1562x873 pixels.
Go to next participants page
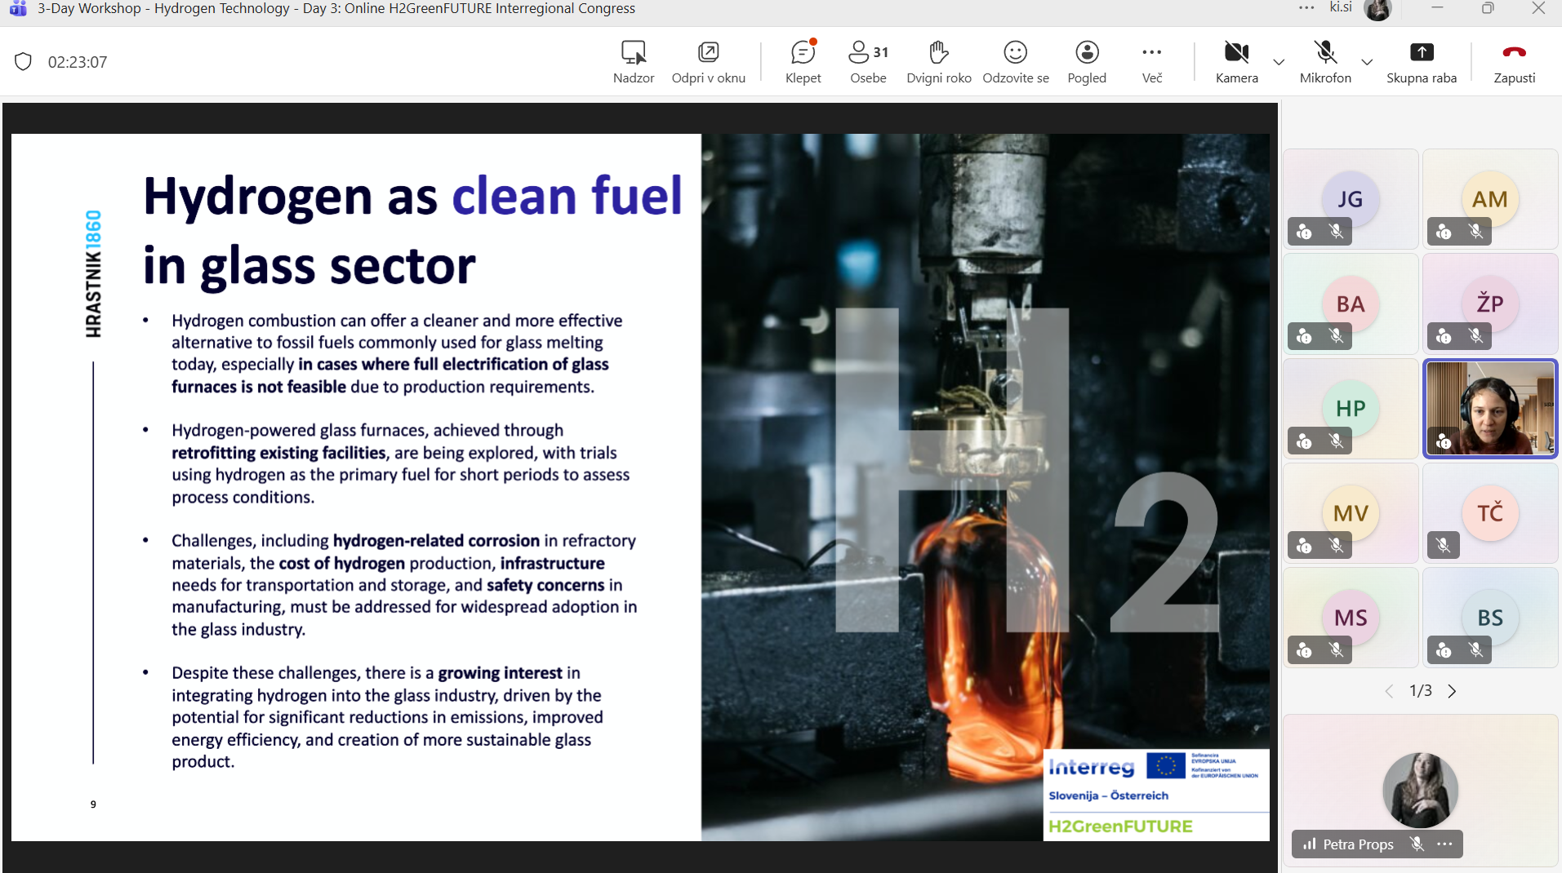pos(1452,691)
